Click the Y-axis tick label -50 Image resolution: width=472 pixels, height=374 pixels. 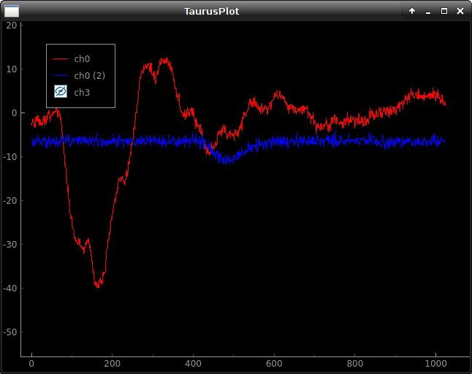(9, 332)
